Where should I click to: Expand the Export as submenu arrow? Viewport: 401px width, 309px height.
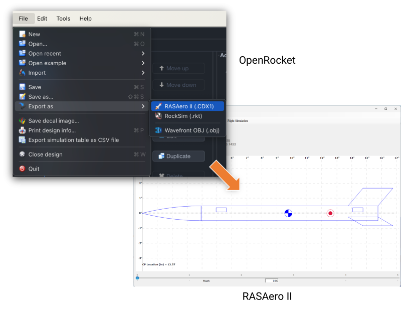pos(143,106)
